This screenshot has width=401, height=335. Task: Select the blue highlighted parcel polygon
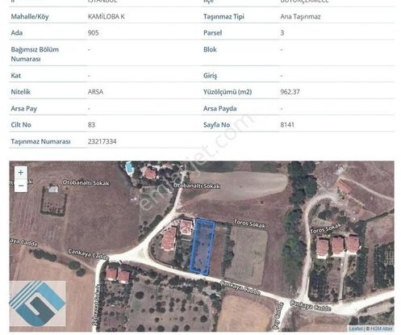(203, 246)
